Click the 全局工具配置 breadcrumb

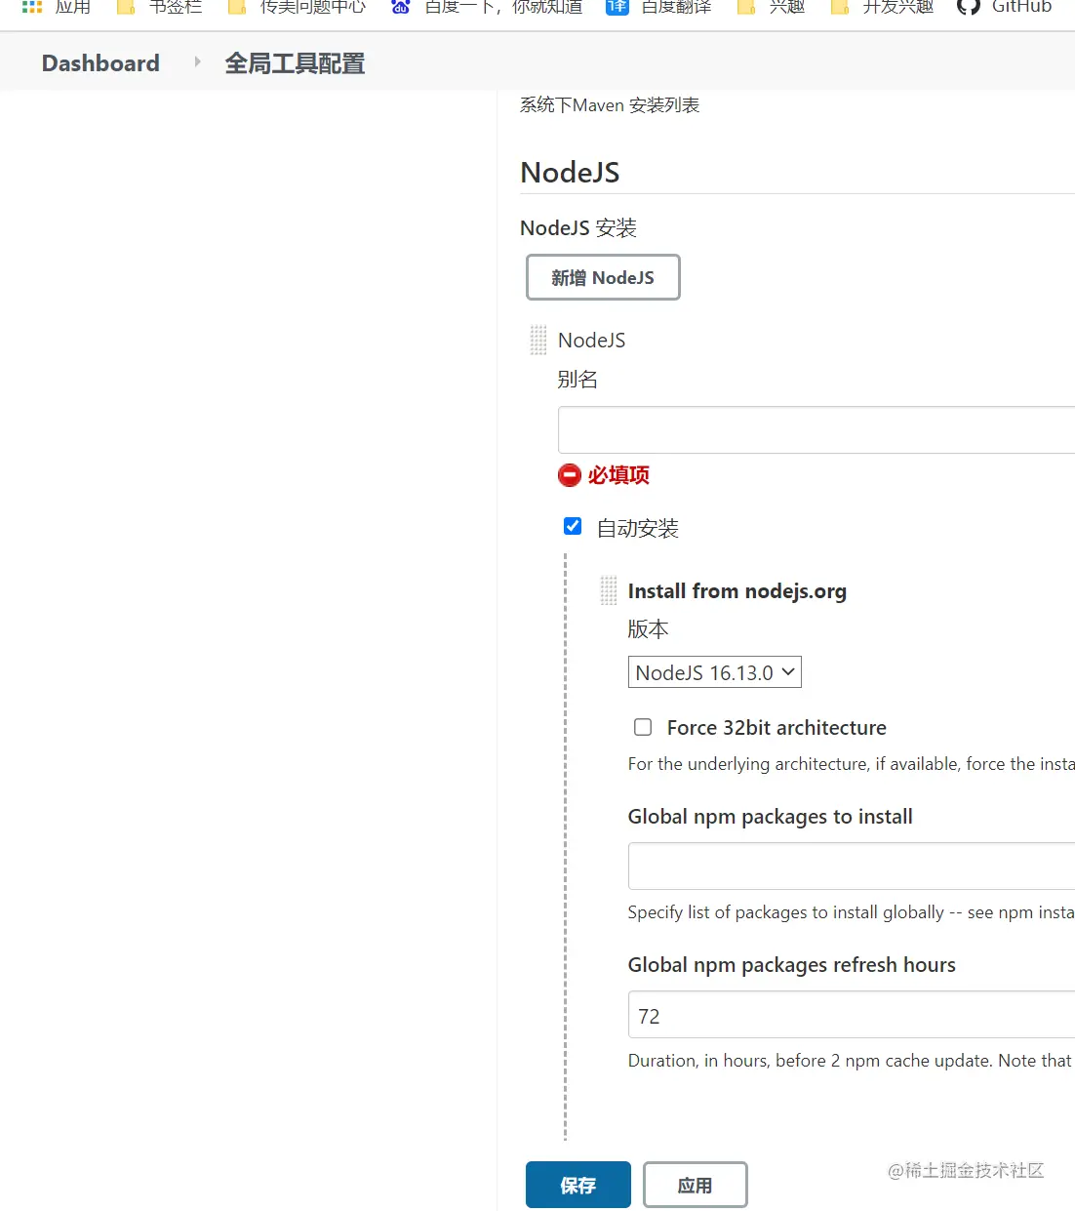[295, 63]
